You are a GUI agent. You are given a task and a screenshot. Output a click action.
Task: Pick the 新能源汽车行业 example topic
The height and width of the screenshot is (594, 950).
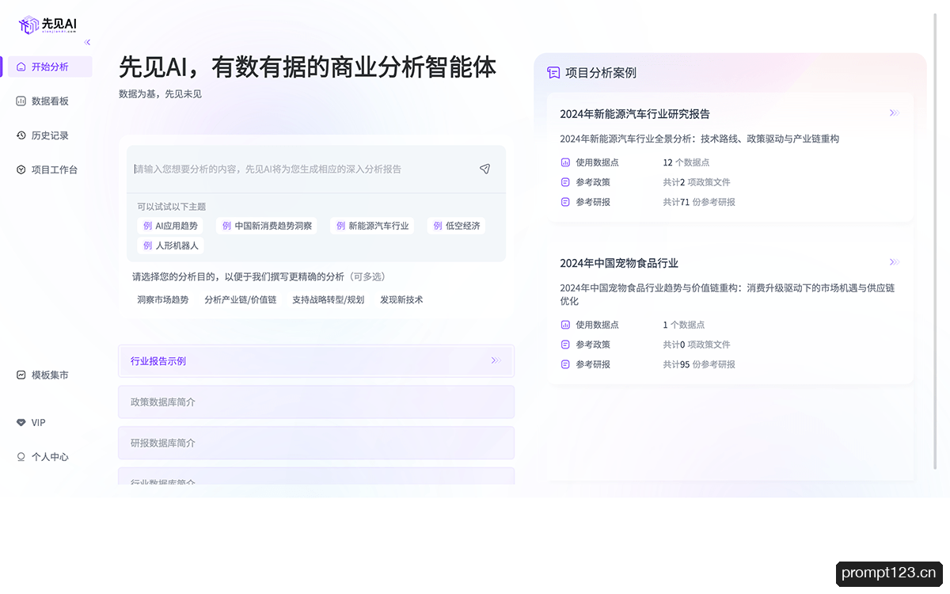tap(372, 226)
